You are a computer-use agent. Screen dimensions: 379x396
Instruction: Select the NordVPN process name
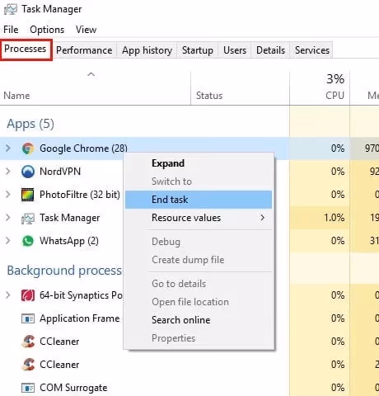[x=60, y=172]
